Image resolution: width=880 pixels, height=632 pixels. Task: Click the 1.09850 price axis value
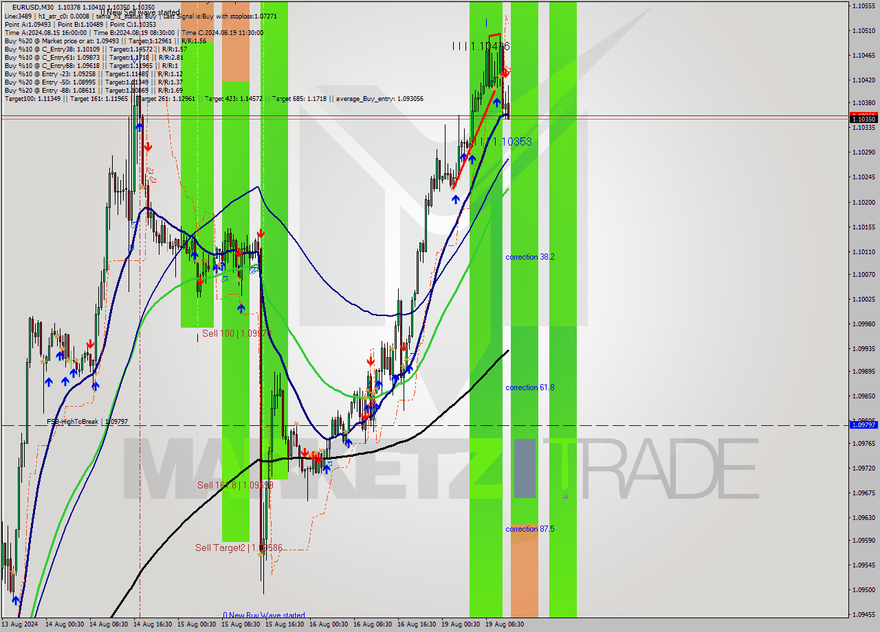pos(864,396)
